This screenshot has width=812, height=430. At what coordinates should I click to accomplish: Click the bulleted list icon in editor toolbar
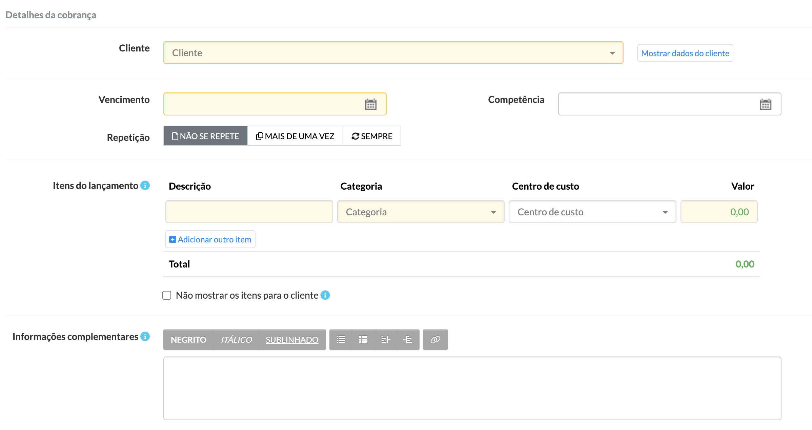pyautogui.click(x=341, y=340)
